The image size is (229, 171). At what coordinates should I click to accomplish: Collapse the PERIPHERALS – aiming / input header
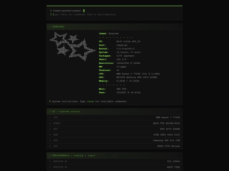tap(114, 155)
